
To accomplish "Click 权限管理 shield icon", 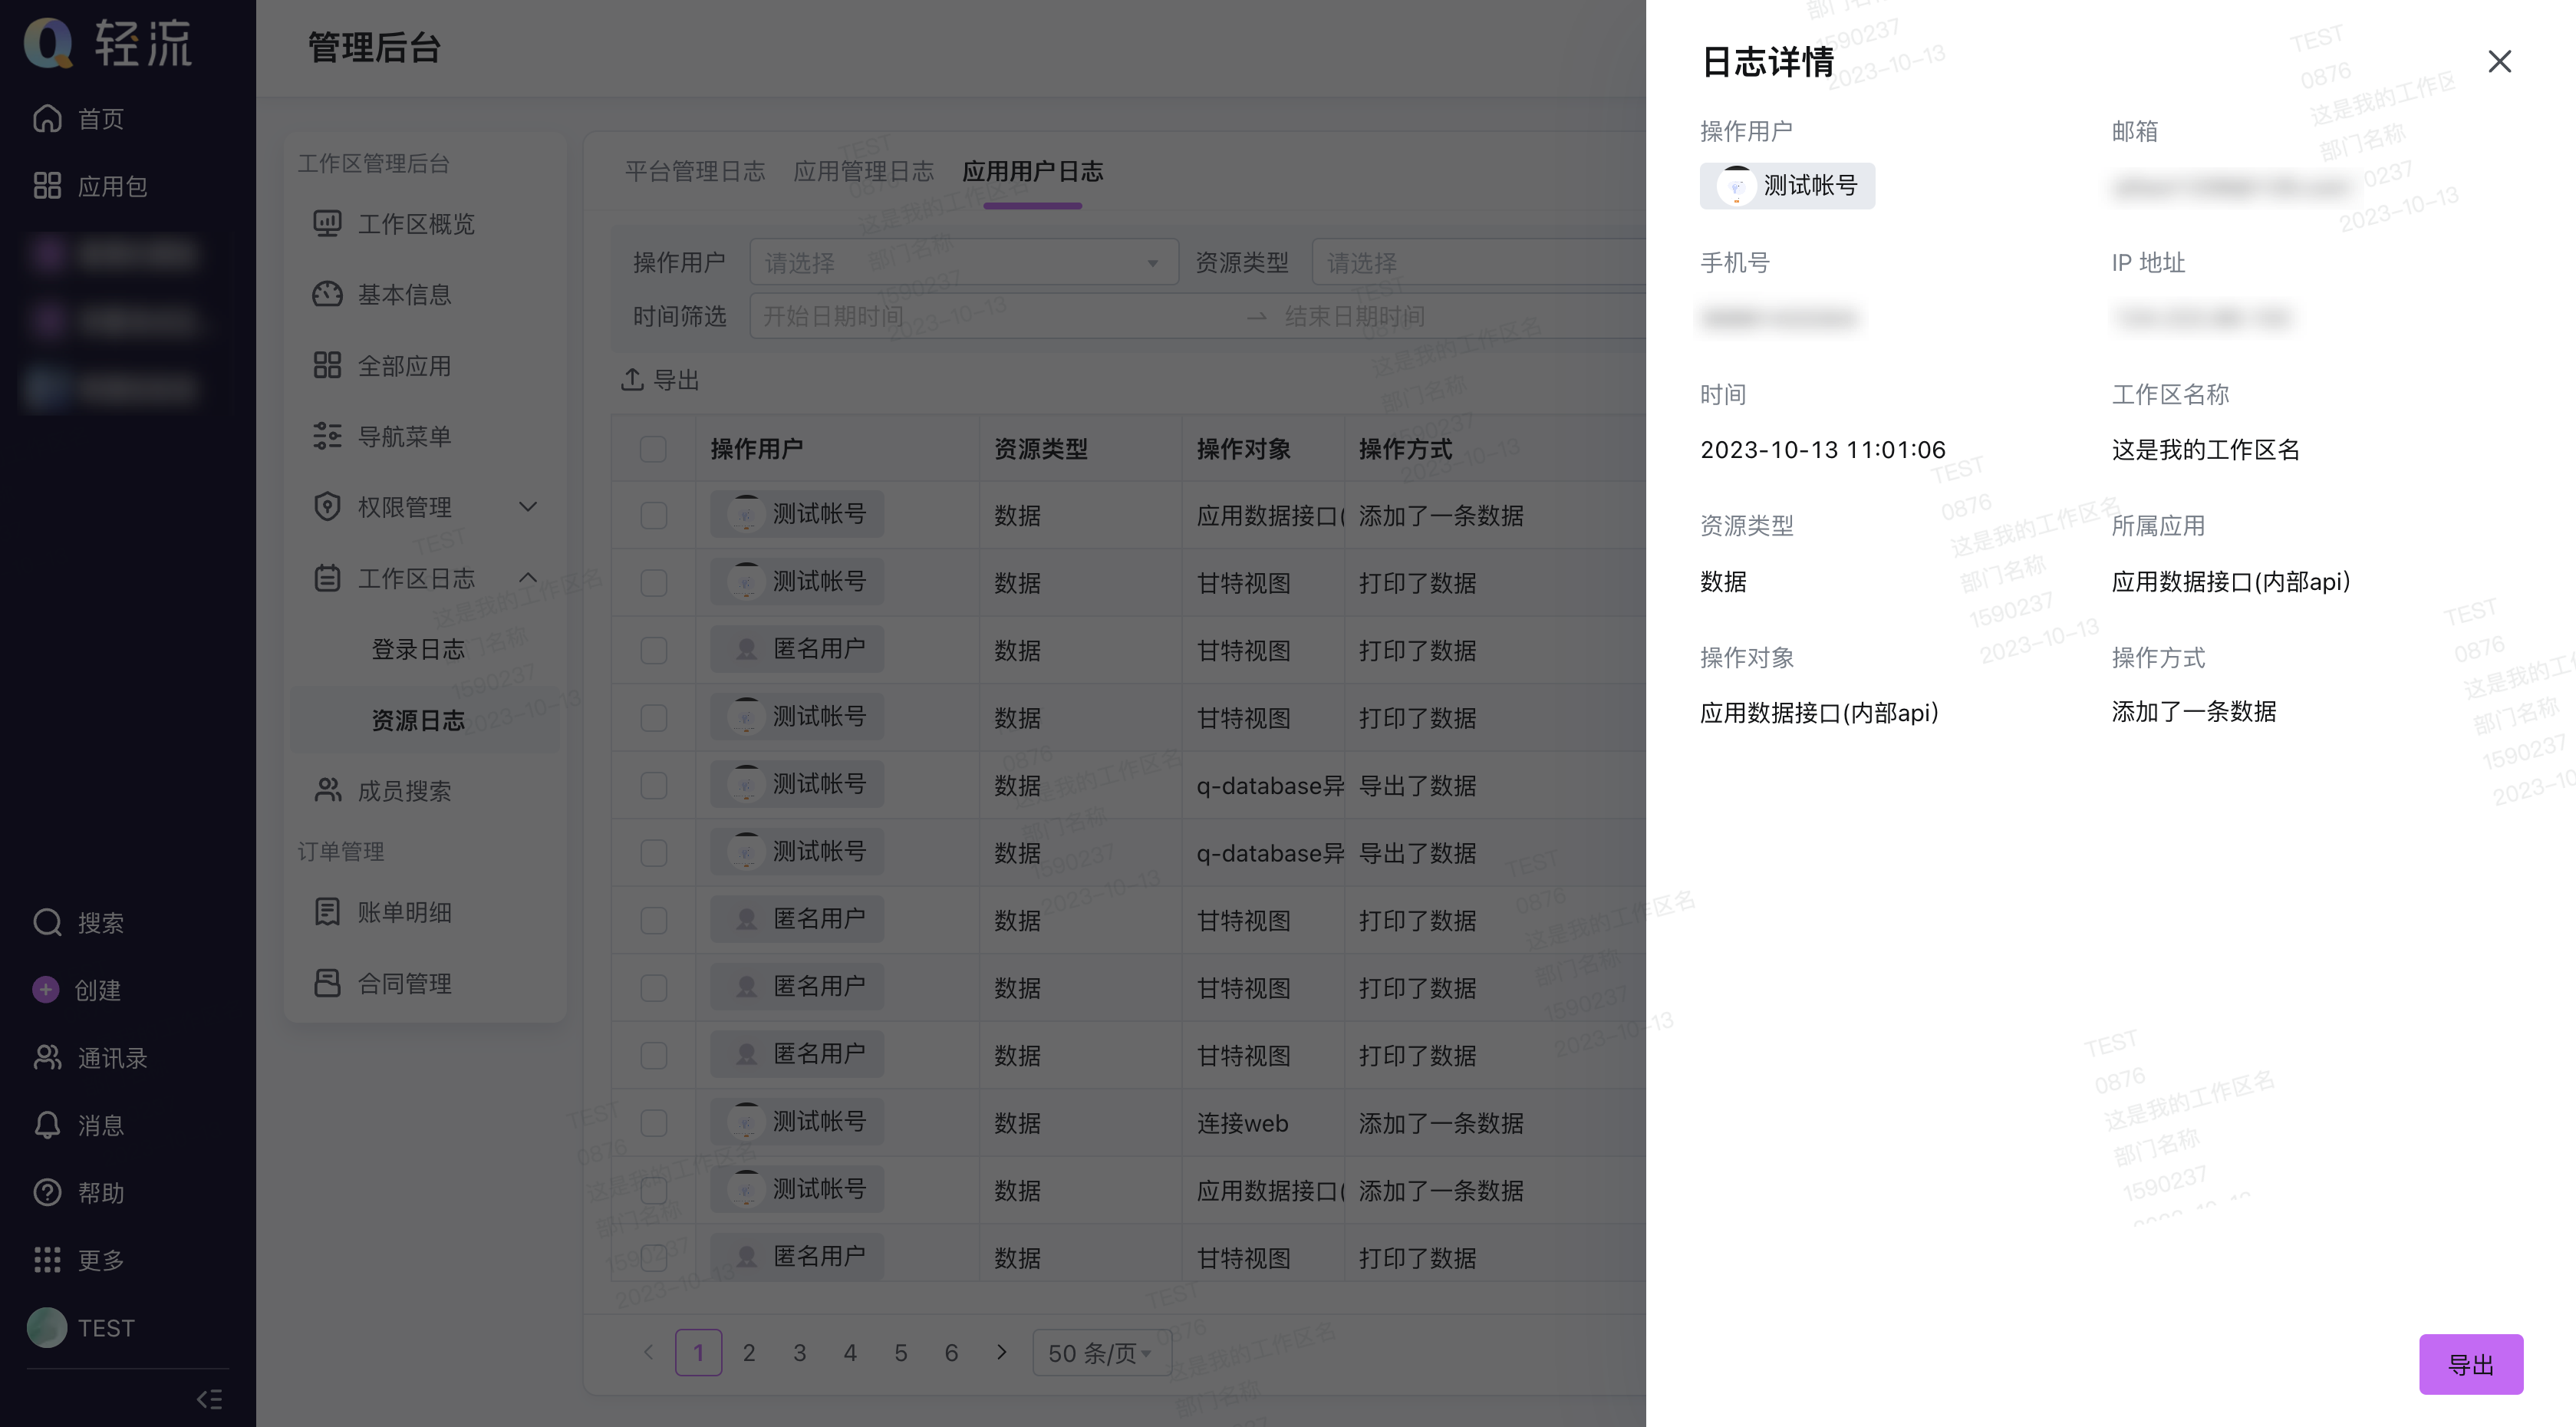I will pyautogui.click(x=327, y=507).
